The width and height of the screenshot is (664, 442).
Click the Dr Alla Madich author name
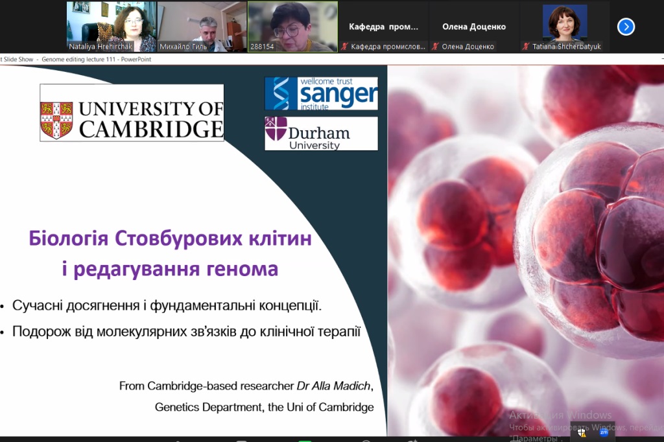pyautogui.click(x=335, y=386)
